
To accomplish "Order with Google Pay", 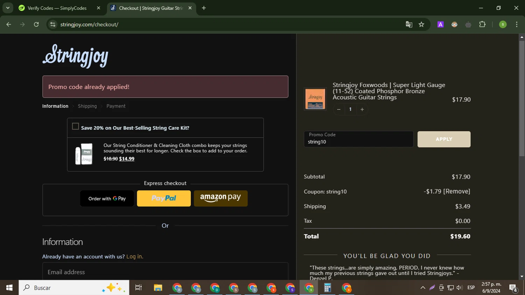I will [x=107, y=198].
